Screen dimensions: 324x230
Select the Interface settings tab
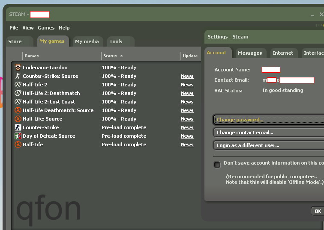point(312,53)
